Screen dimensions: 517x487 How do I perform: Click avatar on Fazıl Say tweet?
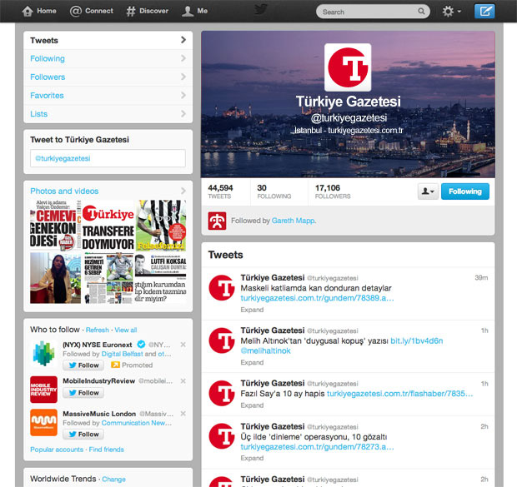[222, 393]
